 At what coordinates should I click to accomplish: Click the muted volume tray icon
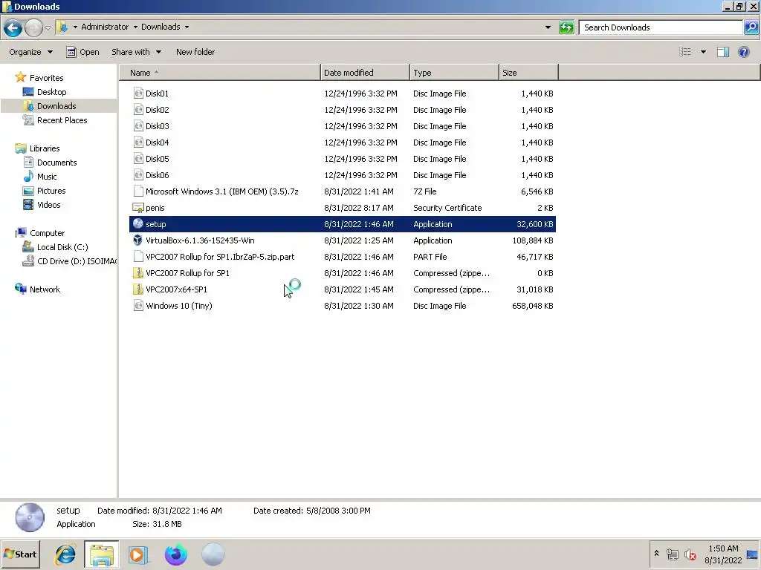(690, 554)
